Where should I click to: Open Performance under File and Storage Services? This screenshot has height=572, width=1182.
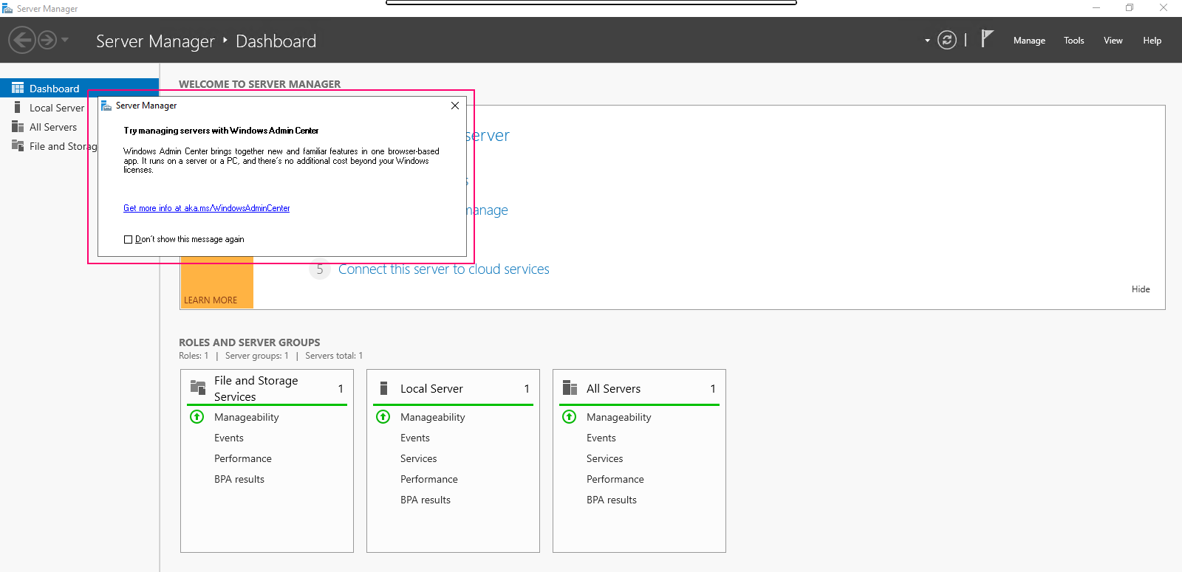point(243,458)
